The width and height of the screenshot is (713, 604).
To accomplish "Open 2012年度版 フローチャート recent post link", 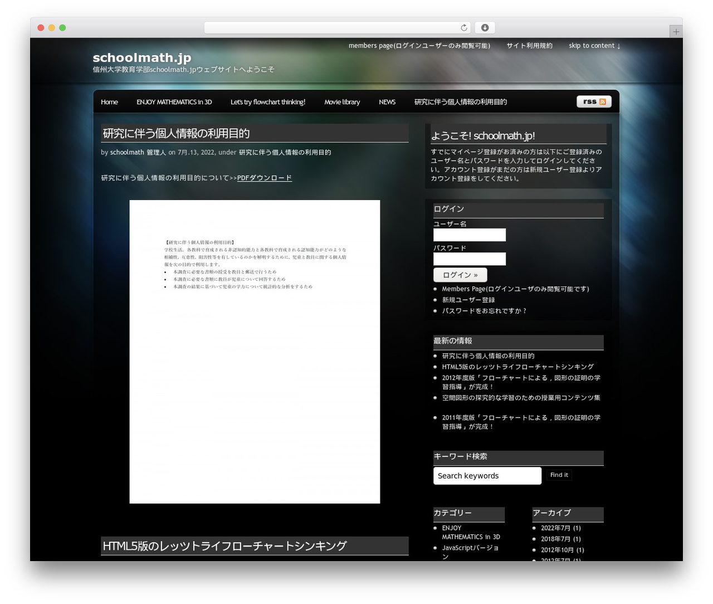I will [x=521, y=382].
